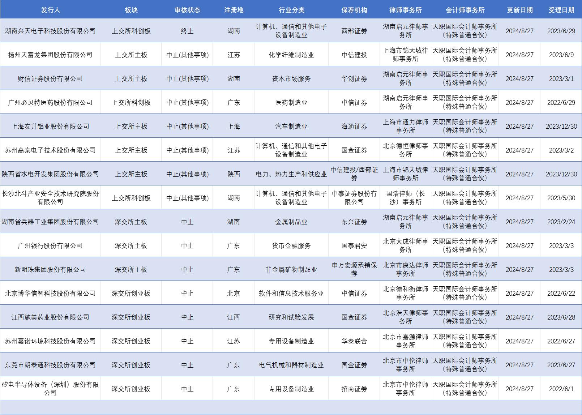Click 申万宏源承销保荐 sponsor cell
This screenshot has height=415, width=582.
(x=354, y=269)
